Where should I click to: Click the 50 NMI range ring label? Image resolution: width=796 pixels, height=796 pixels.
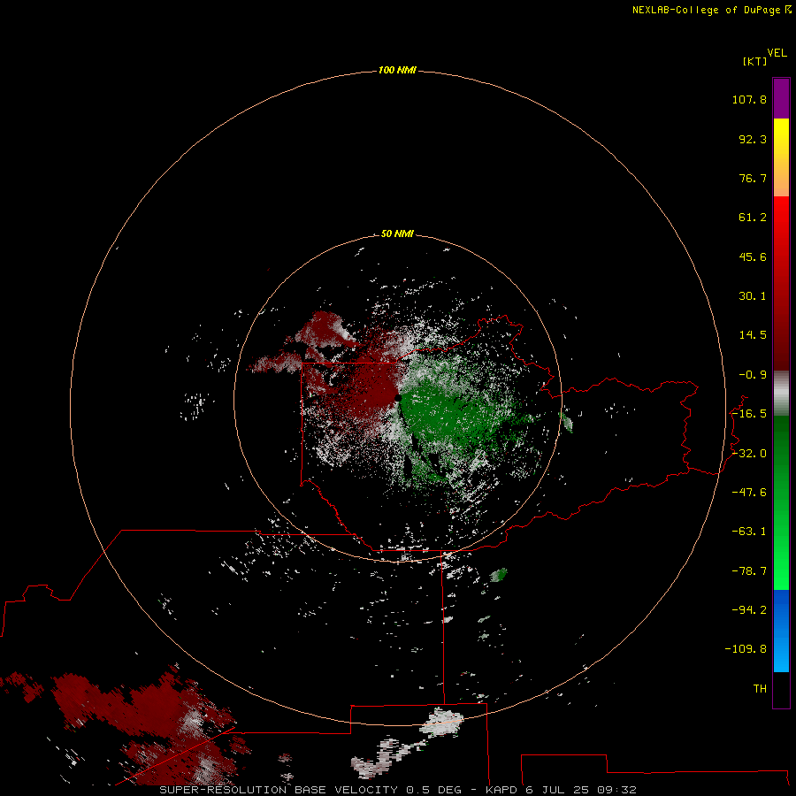coord(397,233)
